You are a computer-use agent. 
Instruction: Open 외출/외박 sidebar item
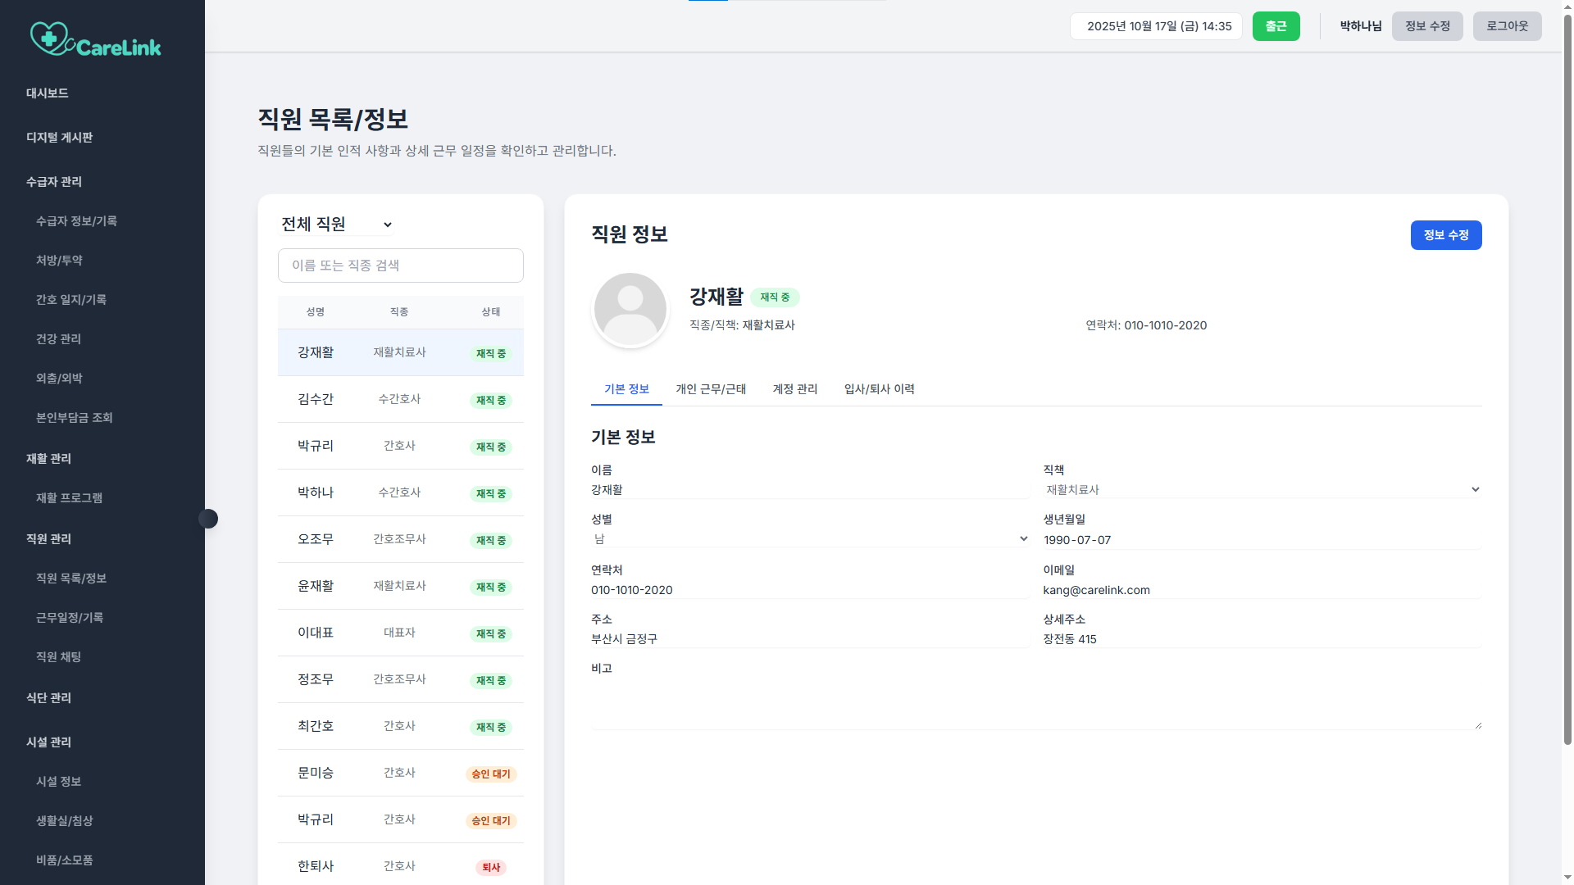coord(59,379)
